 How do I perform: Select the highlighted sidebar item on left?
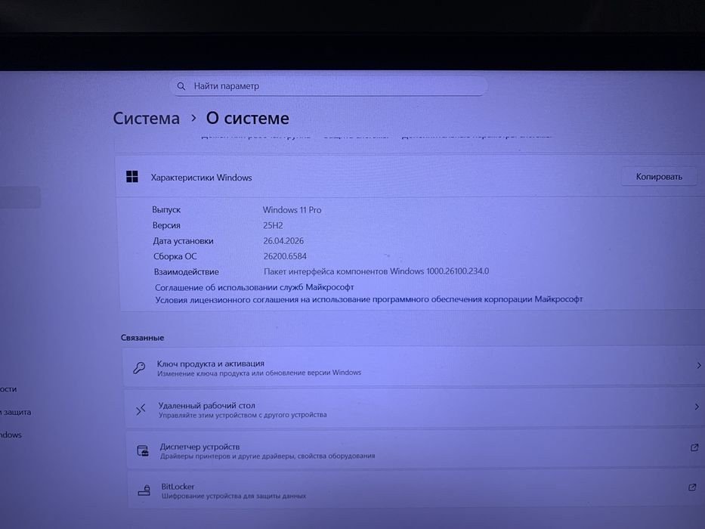tap(20, 197)
